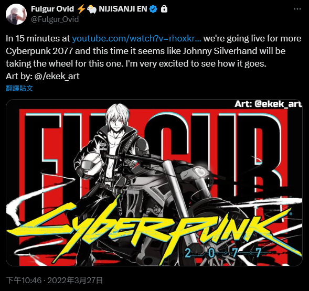The image size is (309, 291).
Task: Click the blue verified badge icon
Action: pos(153,9)
